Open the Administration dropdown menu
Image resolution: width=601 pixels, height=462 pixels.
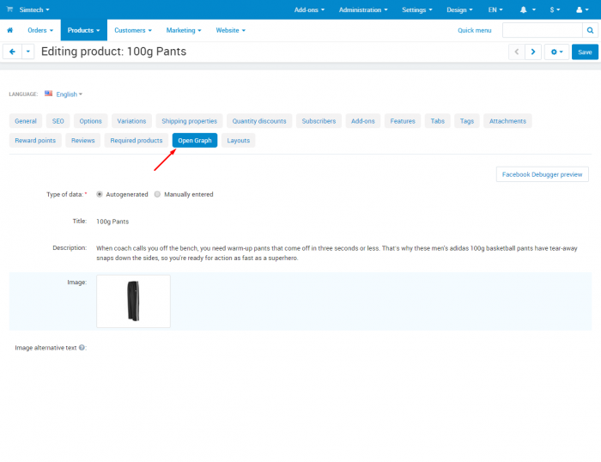point(363,9)
